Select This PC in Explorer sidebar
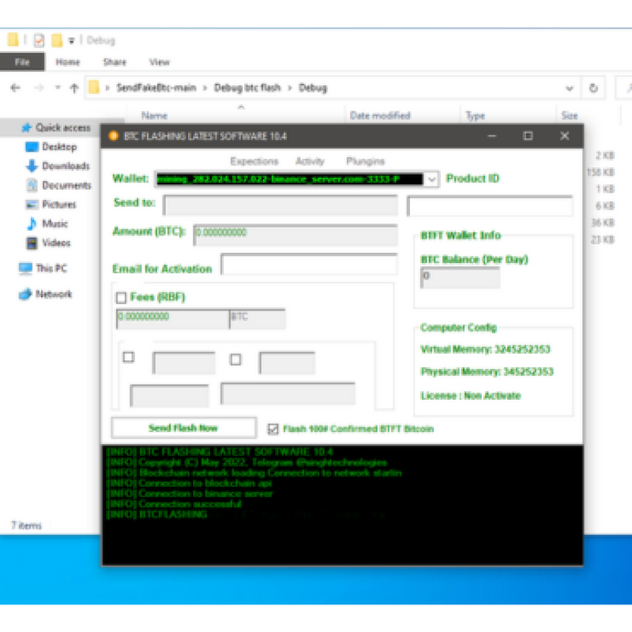632x632 pixels. click(x=43, y=269)
